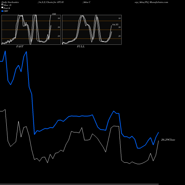Image resolution: width=185 pixels, height=185 pixels.
Task: Click the white Fast K legend swatch
Action: (2, 8)
